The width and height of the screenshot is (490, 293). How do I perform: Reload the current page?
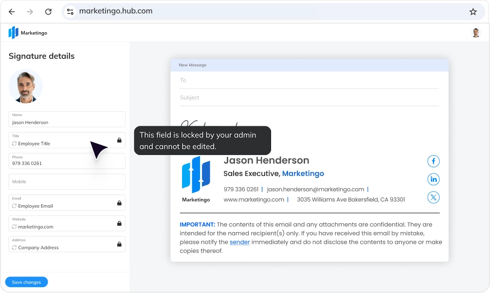(x=48, y=12)
